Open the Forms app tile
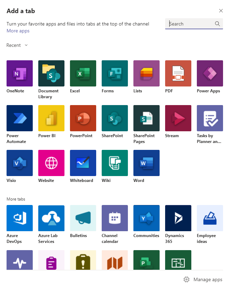This screenshot has height=287, width=232. coord(115,73)
